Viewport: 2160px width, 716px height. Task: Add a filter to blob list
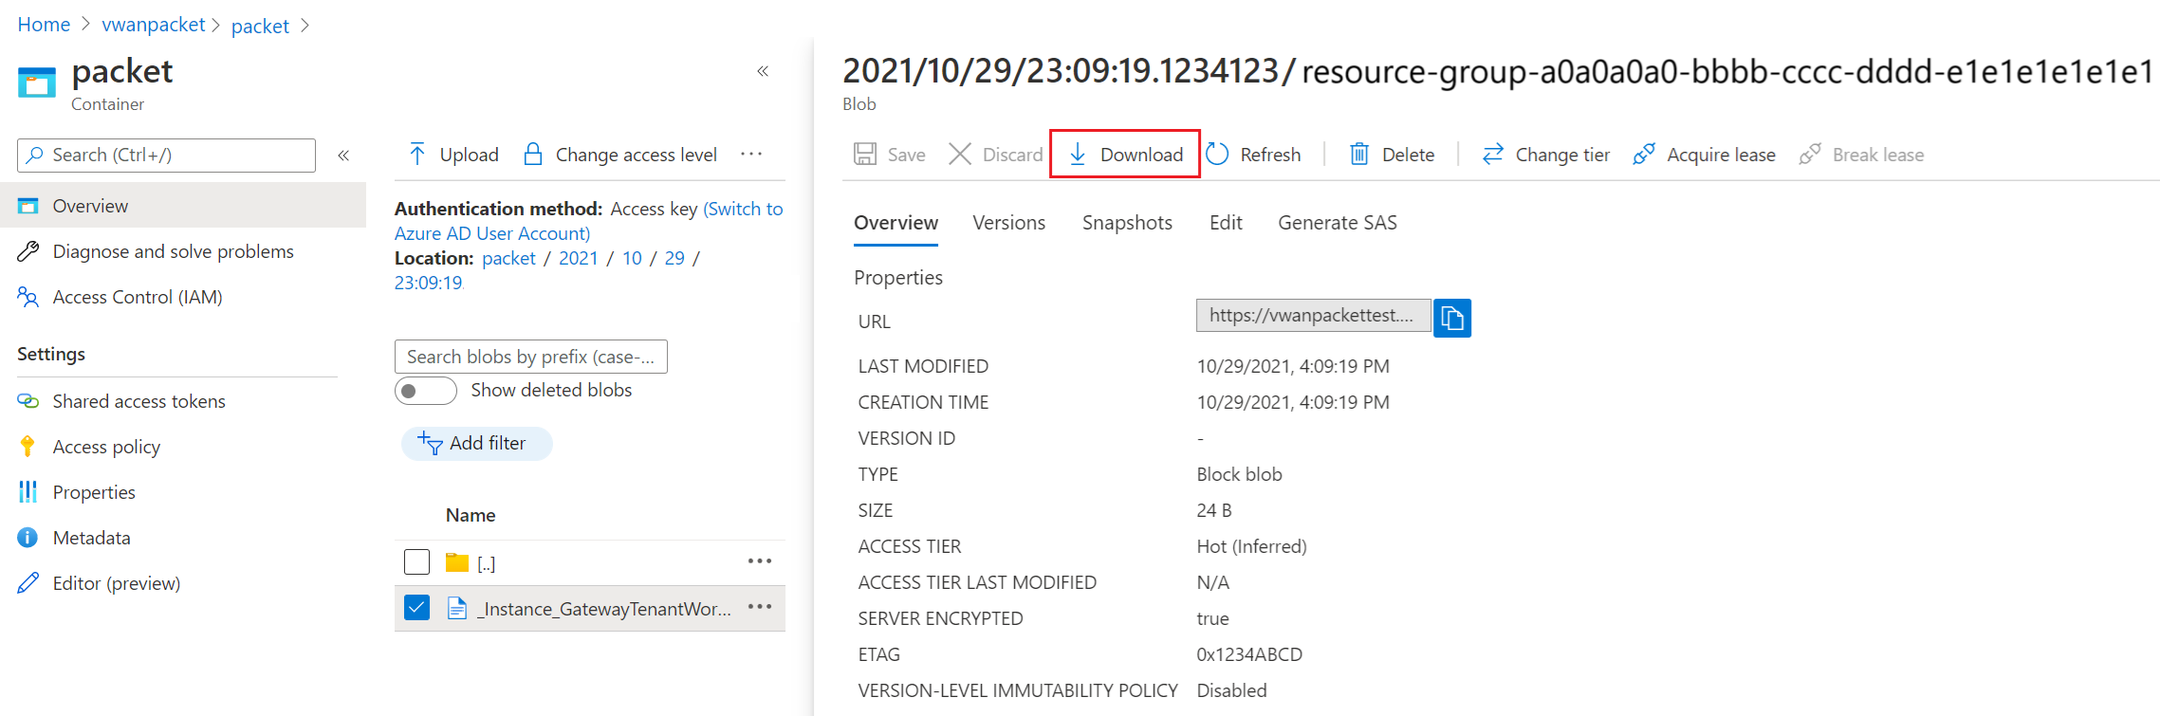click(x=476, y=443)
